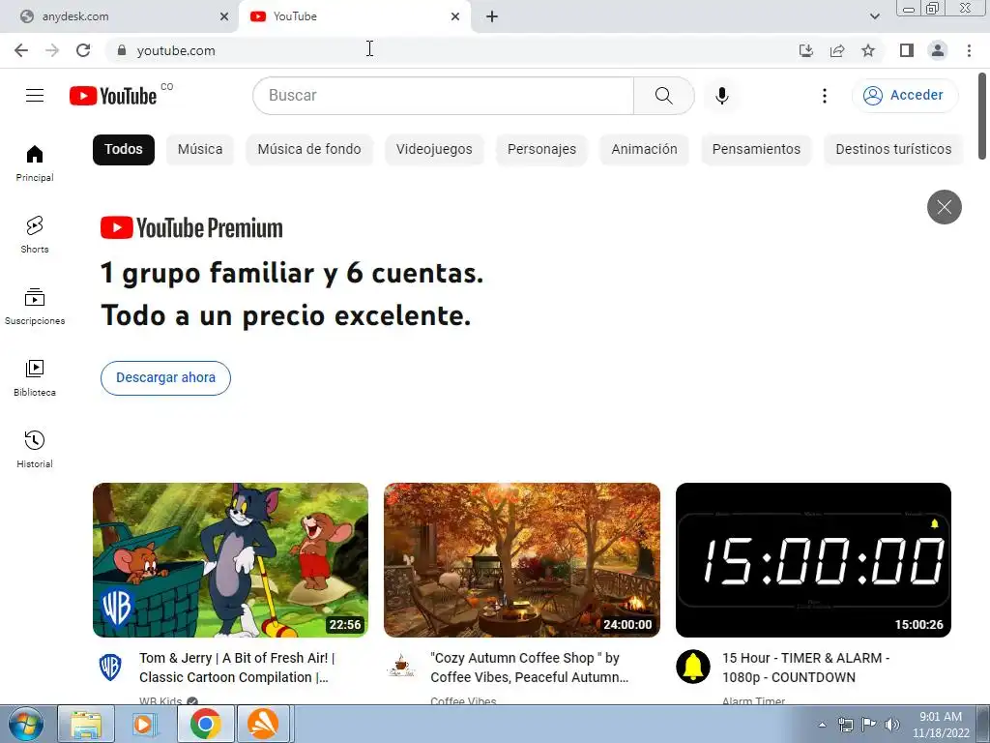Open the Windows Start button

(25, 724)
